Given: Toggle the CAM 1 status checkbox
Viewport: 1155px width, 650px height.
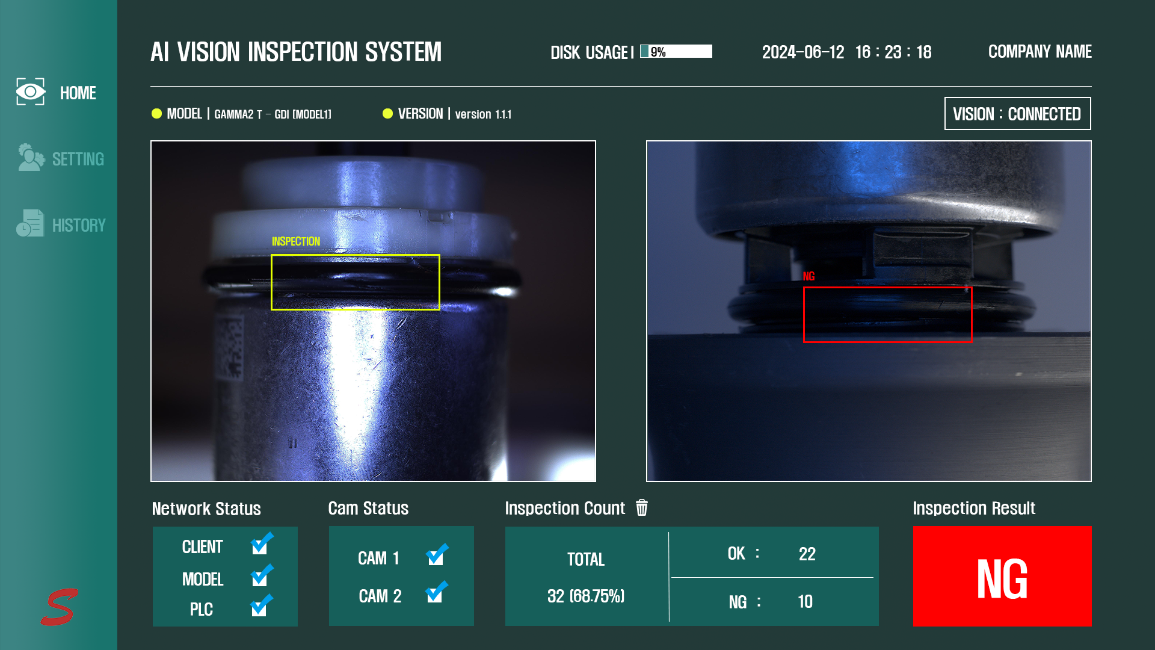Looking at the screenshot, I should 436,556.
